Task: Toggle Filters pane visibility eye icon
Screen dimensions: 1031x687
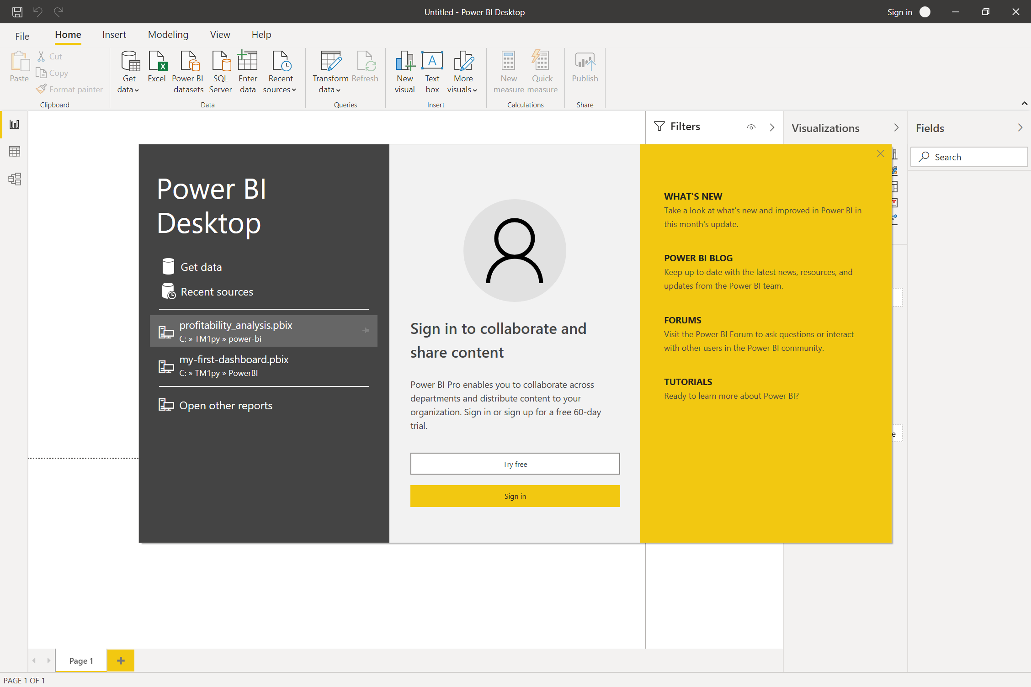Action: 751,127
